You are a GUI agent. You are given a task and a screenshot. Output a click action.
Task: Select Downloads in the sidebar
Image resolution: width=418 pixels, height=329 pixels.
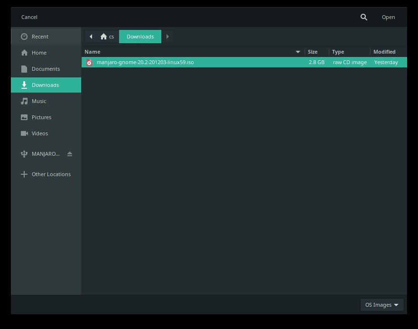[46, 85]
